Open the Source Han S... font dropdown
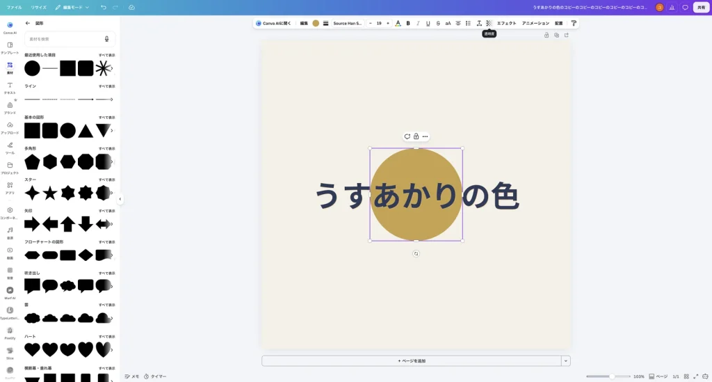Screen dimensions: 712x382 click(x=348, y=23)
